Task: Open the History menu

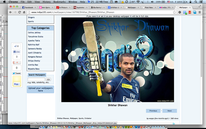Action: 47,2
